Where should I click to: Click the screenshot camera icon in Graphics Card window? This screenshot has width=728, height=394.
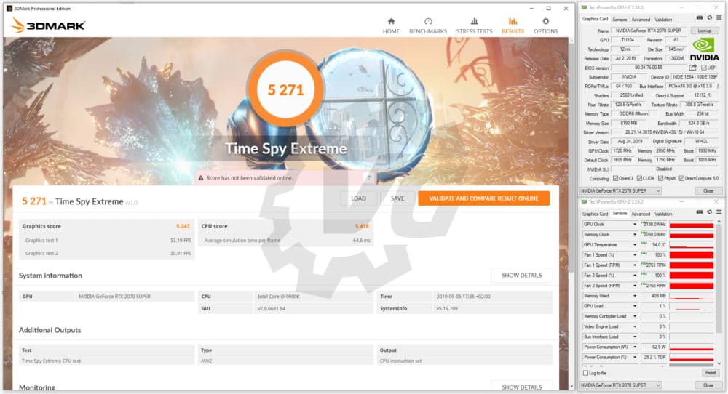(700, 17)
